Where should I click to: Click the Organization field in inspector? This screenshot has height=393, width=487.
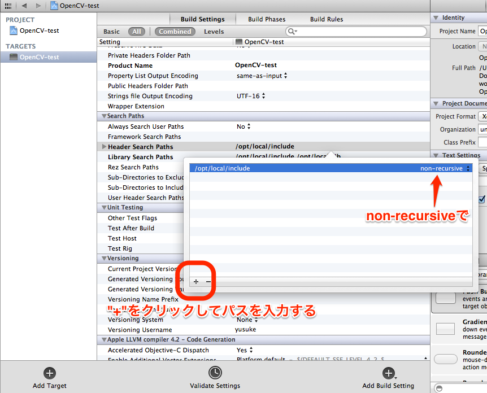tap(482, 129)
